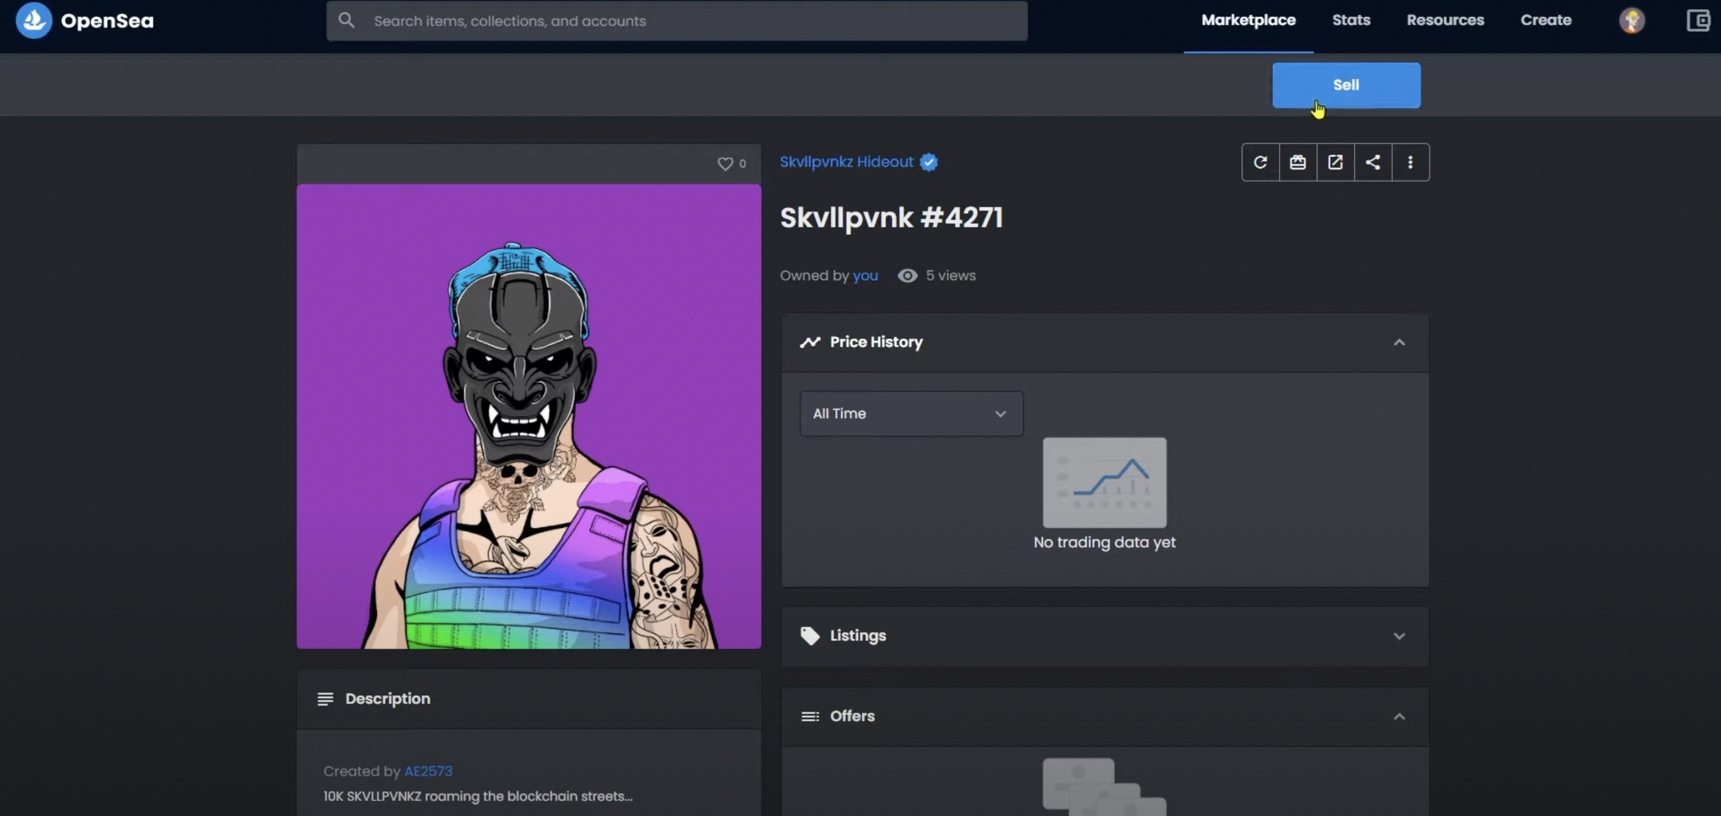
Task: Click the verified badge next to collection
Action: click(929, 162)
